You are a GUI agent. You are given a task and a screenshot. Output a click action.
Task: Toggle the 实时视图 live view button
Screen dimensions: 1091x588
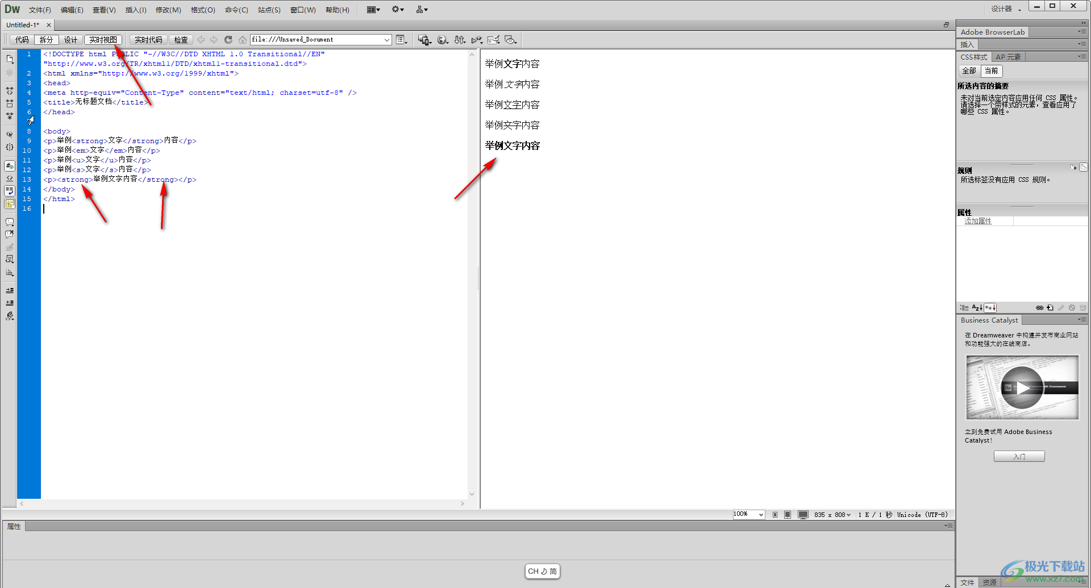(x=103, y=40)
